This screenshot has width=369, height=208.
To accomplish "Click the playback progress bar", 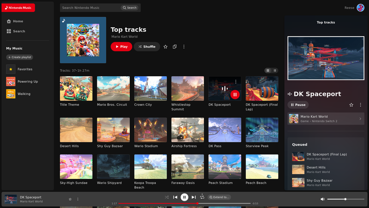I will click(x=184, y=203).
